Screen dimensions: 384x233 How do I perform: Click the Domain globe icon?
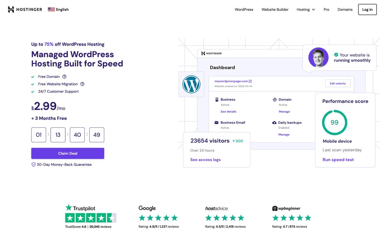(275, 100)
